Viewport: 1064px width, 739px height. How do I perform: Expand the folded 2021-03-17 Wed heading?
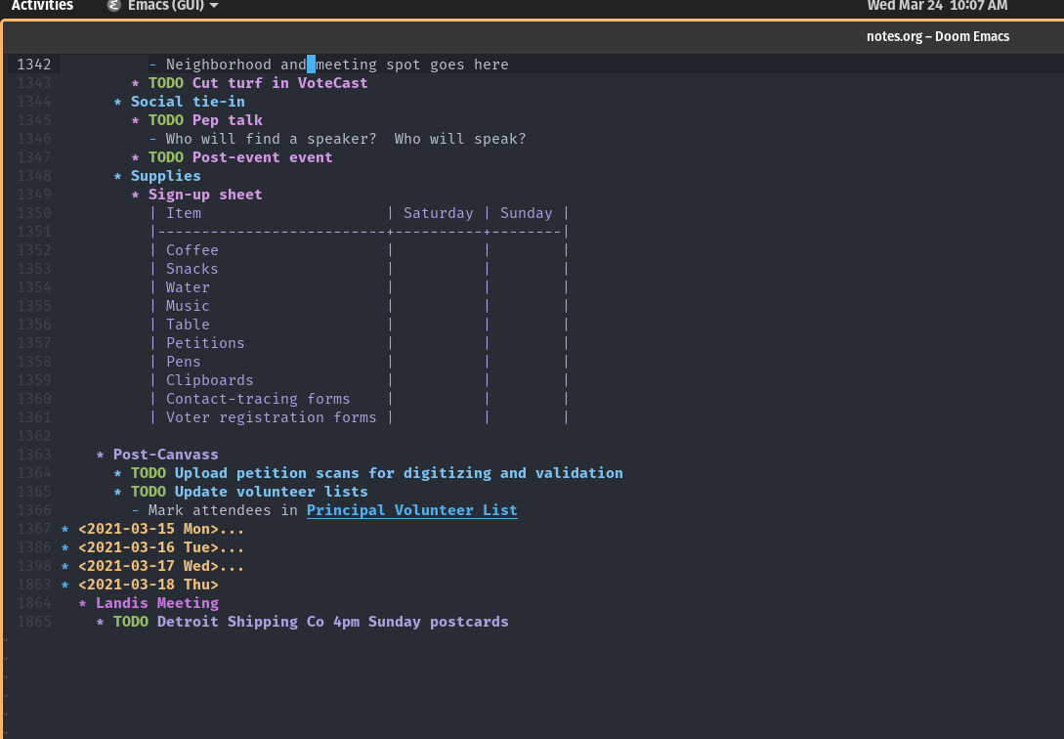(x=160, y=566)
